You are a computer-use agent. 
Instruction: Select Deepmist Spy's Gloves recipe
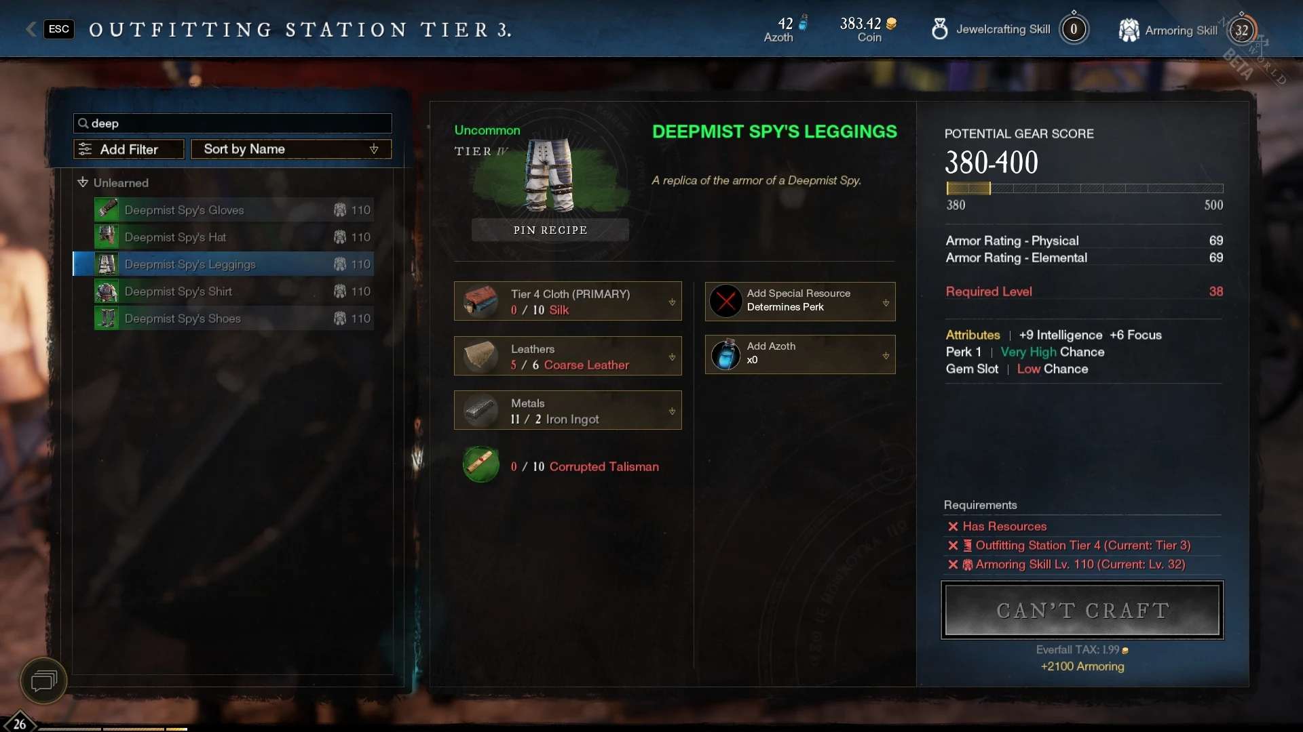pyautogui.click(x=233, y=210)
